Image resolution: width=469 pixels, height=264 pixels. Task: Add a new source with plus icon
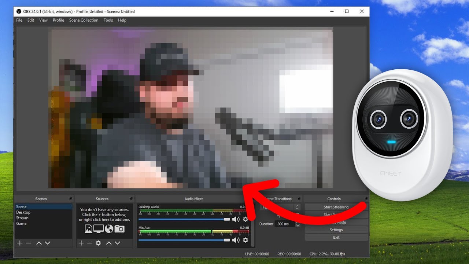pyautogui.click(x=81, y=243)
